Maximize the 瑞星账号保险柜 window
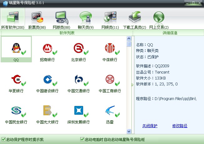 193,3
